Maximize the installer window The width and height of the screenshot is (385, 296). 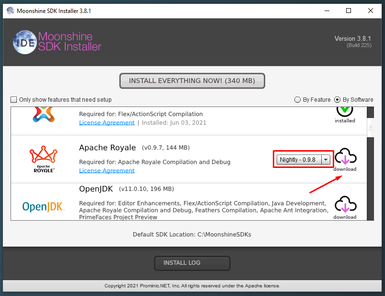[x=349, y=10]
